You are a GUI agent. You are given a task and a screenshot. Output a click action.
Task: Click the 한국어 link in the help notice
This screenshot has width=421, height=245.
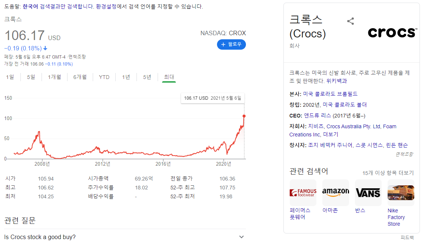pos(30,6)
